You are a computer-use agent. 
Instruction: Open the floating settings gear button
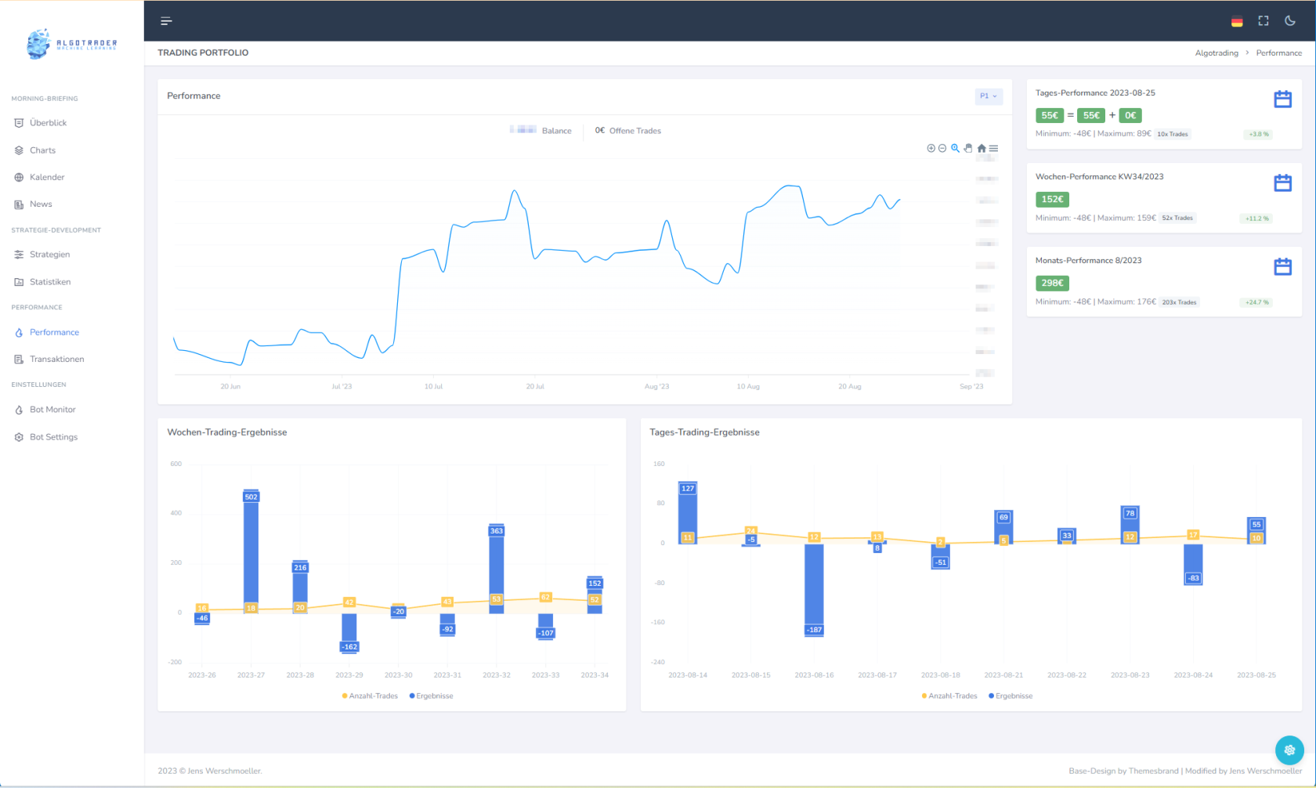[1289, 750]
